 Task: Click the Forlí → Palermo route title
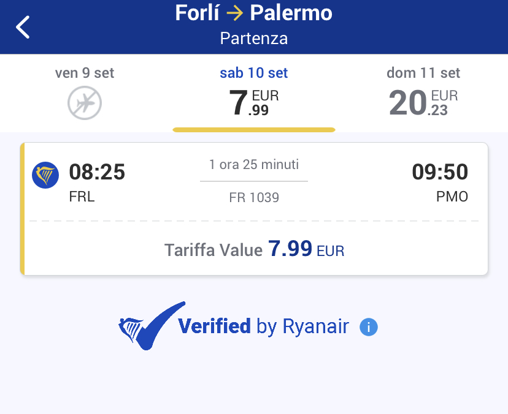point(254,13)
